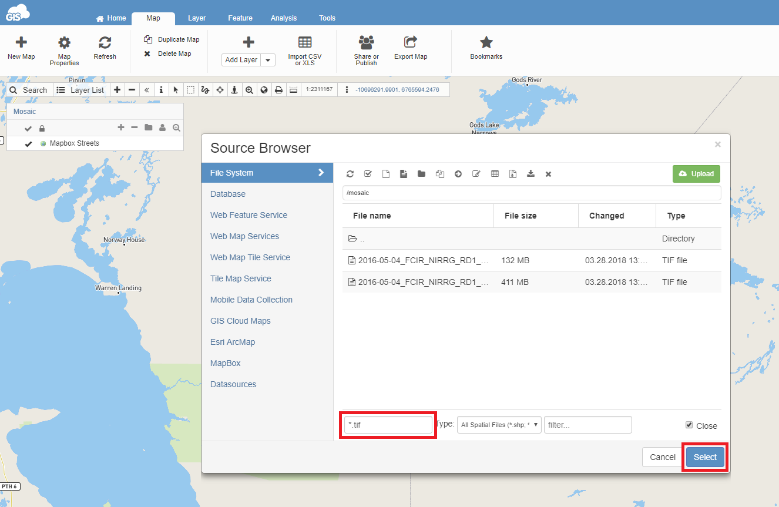Click the green Upload button
Viewport: 779px width, 507px height.
[x=696, y=174]
